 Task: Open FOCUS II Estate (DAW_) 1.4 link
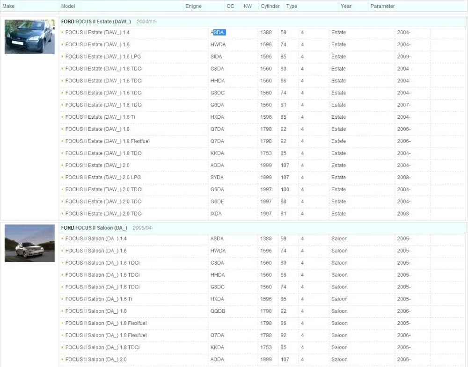pos(97,33)
